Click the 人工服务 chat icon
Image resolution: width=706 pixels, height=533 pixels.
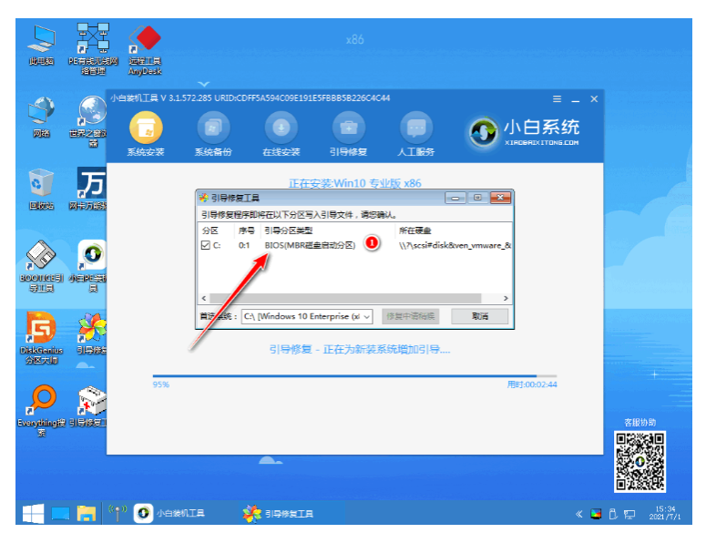tap(416, 133)
